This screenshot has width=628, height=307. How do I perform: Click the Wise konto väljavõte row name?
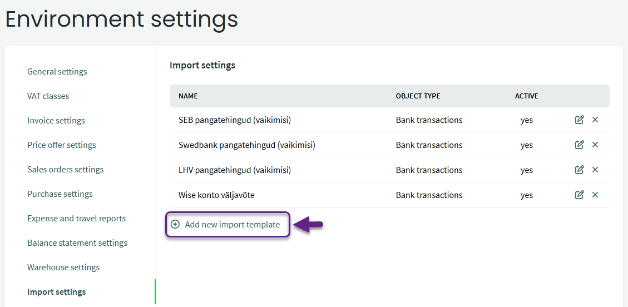pyautogui.click(x=216, y=195)
